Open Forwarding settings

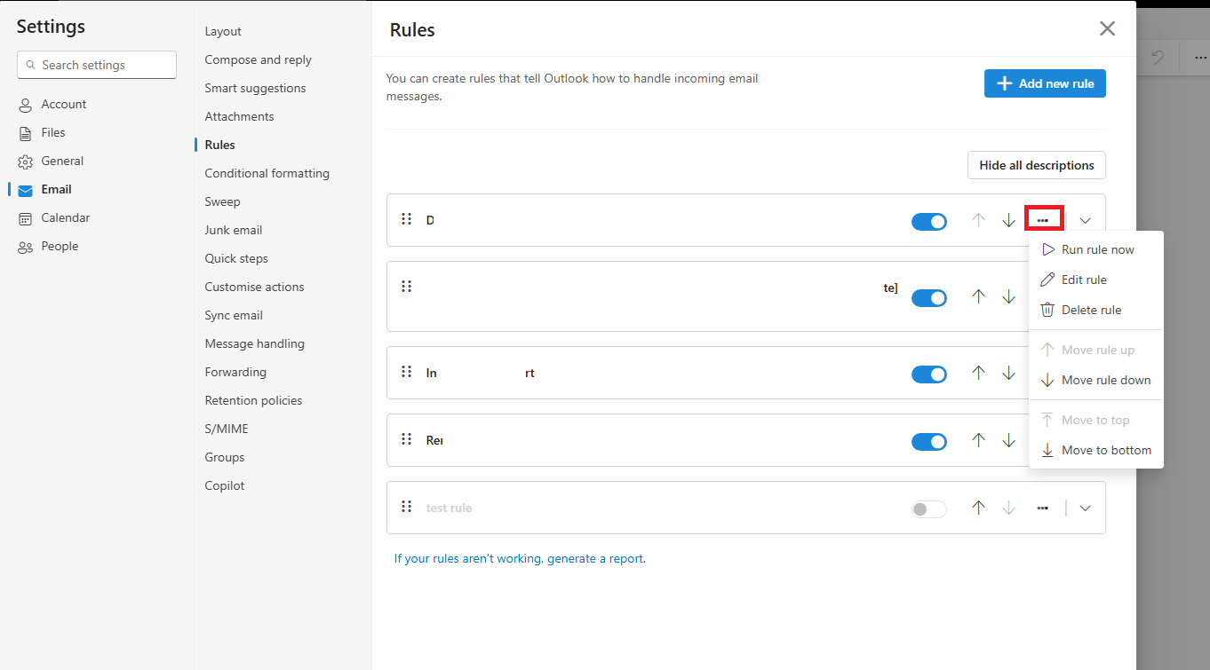[x=235, y=372]
